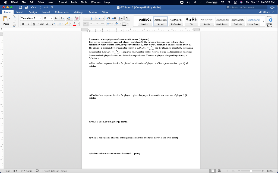Viewport: 278px width, 173px height.
Task: Open the Insert ribbon tab
Action: tap(20, 12)
